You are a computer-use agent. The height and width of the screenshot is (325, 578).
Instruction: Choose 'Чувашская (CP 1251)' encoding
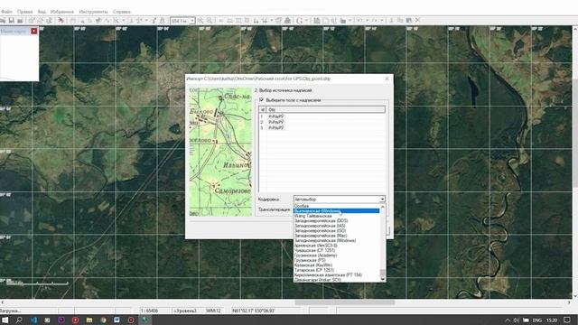tap(336, 250)
